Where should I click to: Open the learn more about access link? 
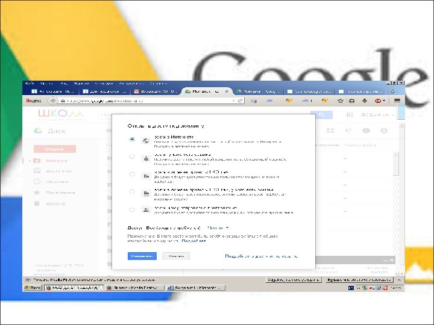261,256
